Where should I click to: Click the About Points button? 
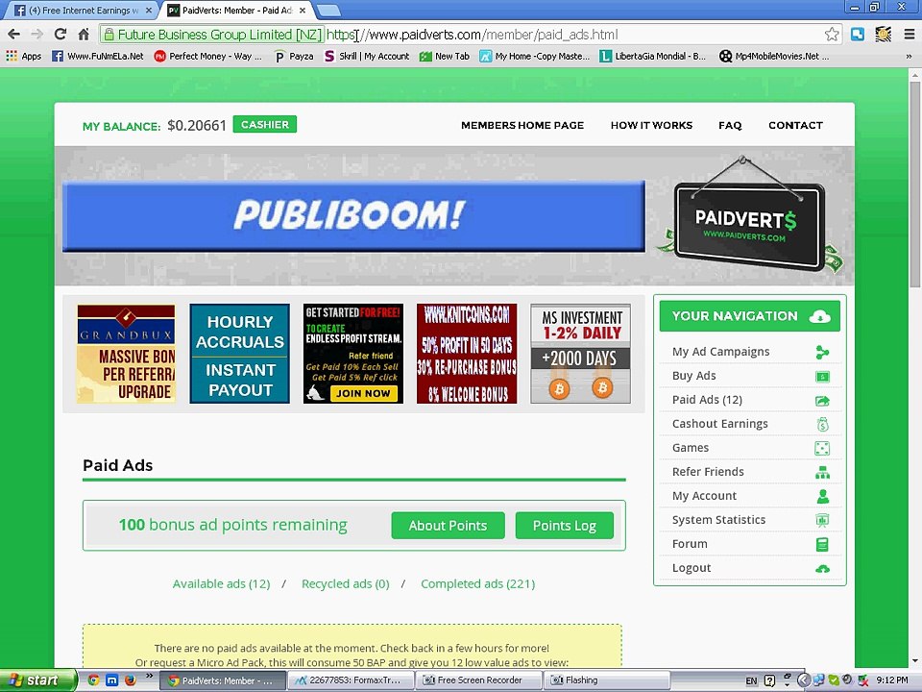[x=449, y=526]
